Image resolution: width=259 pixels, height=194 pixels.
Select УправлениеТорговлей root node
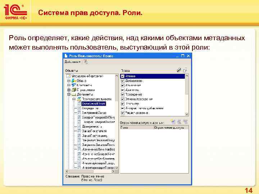pyautogui.click(x=87, y=76)
